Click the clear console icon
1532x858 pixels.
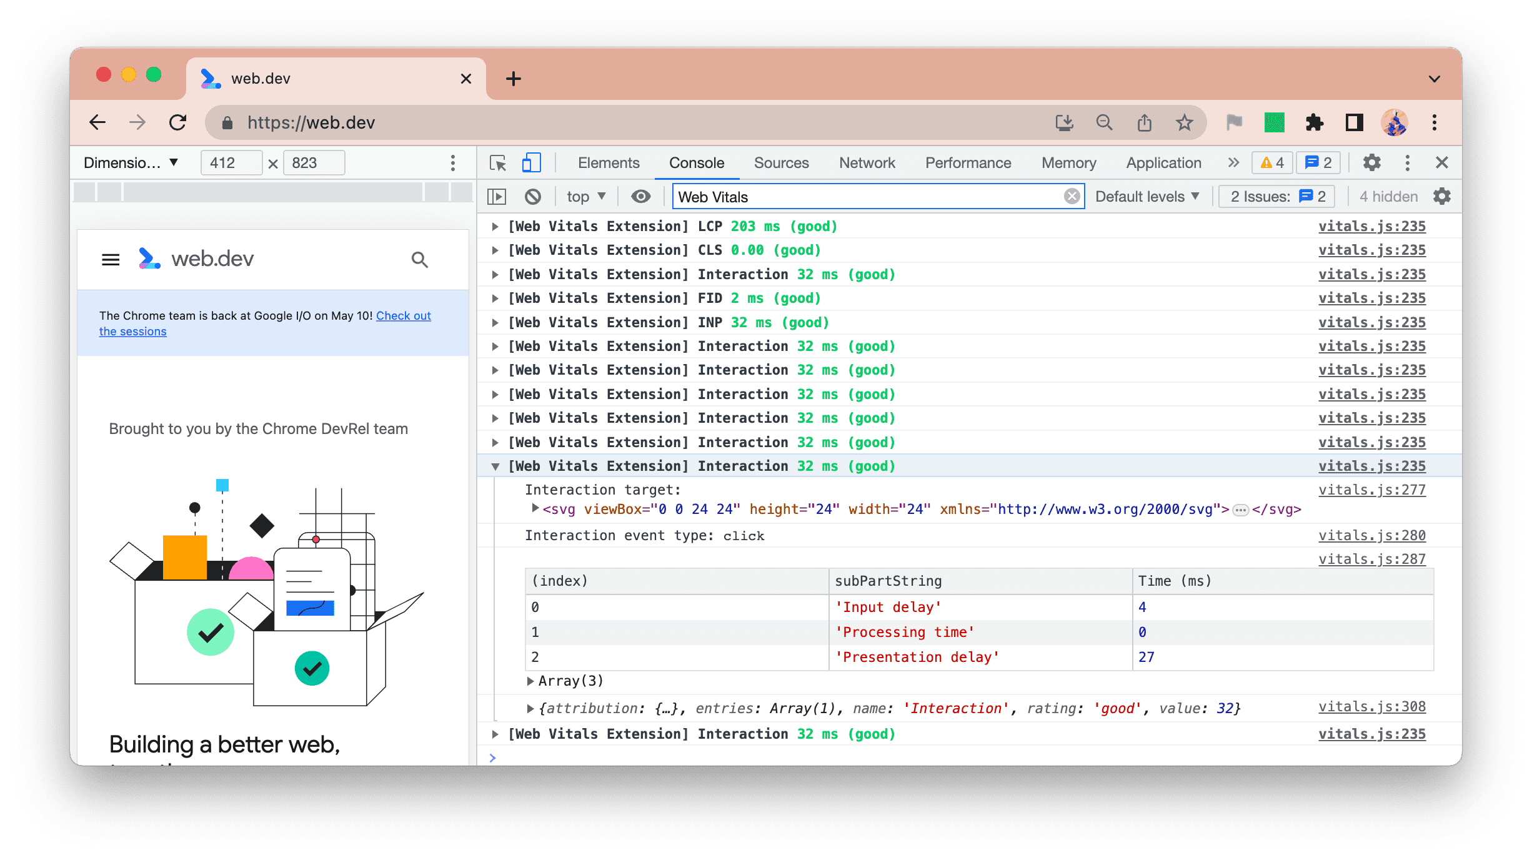[x=535, y=197]
